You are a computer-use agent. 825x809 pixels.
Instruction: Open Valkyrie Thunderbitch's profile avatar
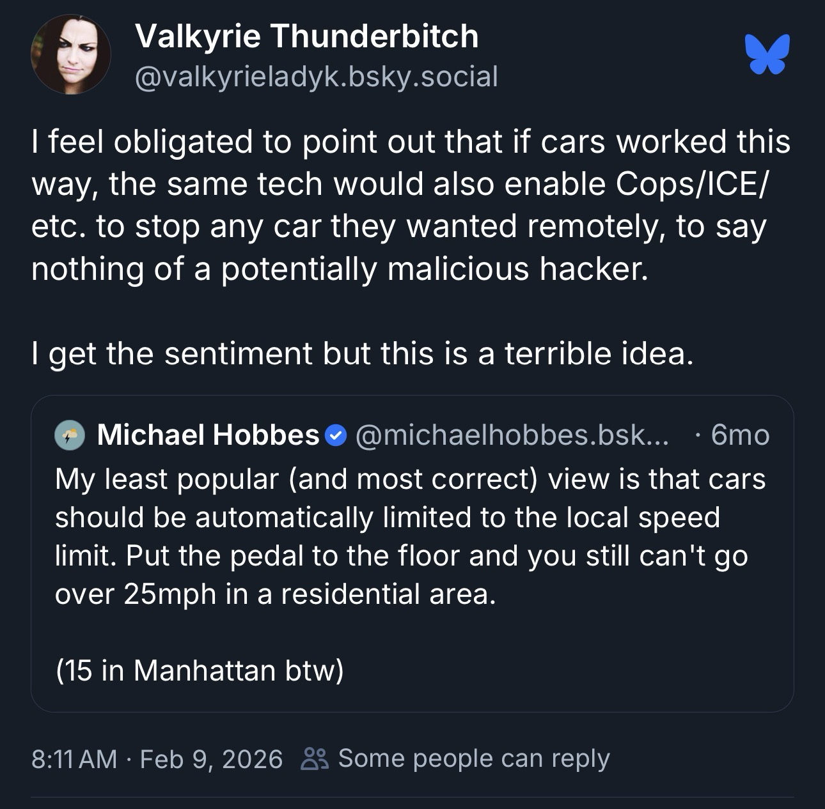[70, 55]
